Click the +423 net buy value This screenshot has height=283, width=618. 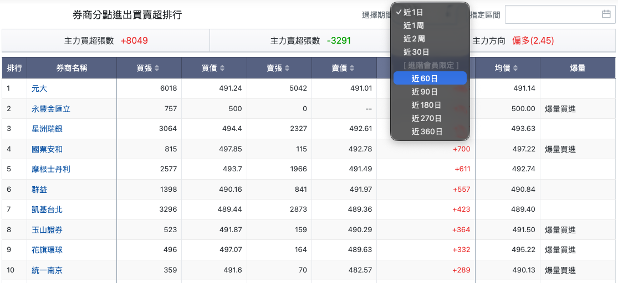pos(462,209)
